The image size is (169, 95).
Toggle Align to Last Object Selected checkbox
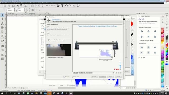coord(140,40)
